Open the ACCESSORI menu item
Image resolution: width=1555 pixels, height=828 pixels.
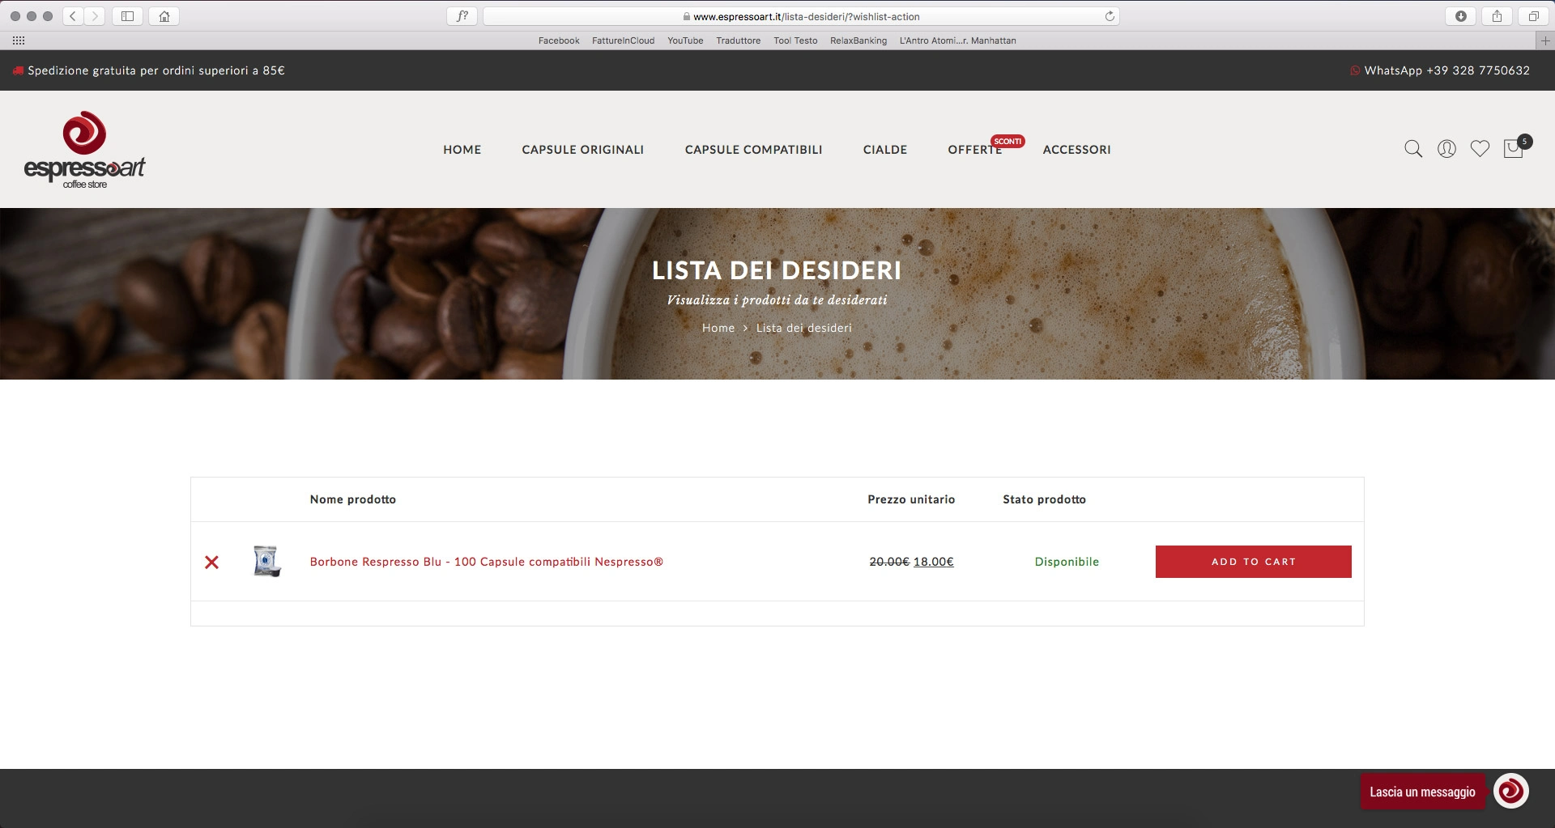[x=1076, y=150]
